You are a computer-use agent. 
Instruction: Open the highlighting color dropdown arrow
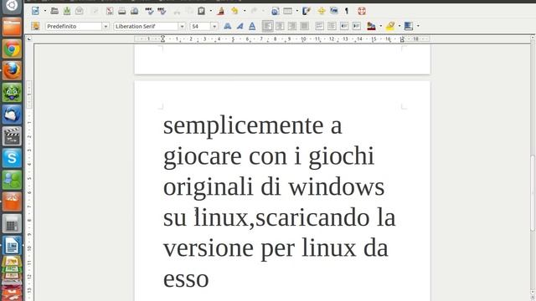pos(399,26)
